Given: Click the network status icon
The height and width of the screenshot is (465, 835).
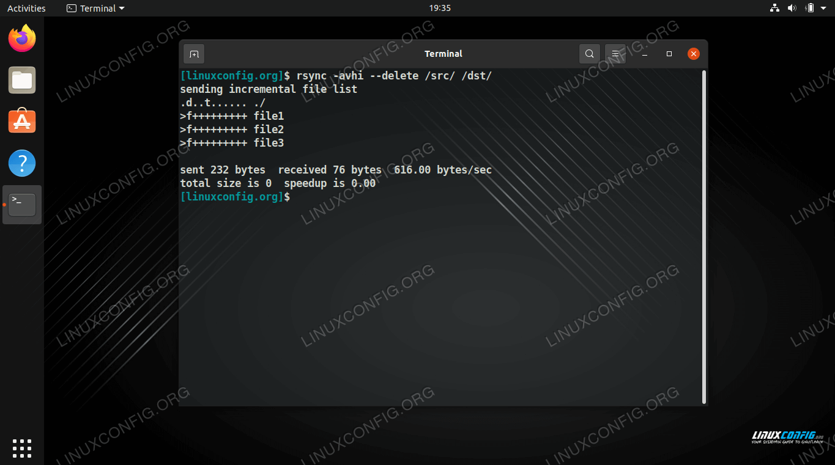Looking at the screenshot, I should point(774,8).
